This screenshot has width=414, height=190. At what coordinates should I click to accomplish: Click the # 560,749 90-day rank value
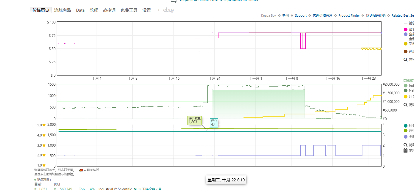(63, 189)
